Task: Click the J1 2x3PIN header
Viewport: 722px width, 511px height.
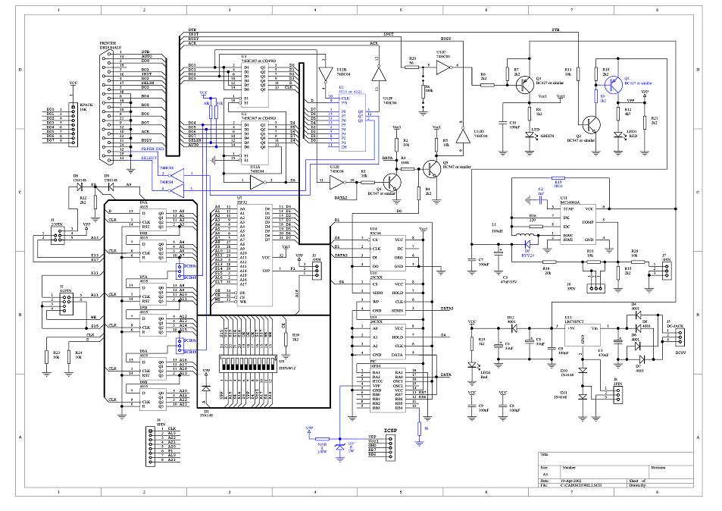Action: point(58,237)
